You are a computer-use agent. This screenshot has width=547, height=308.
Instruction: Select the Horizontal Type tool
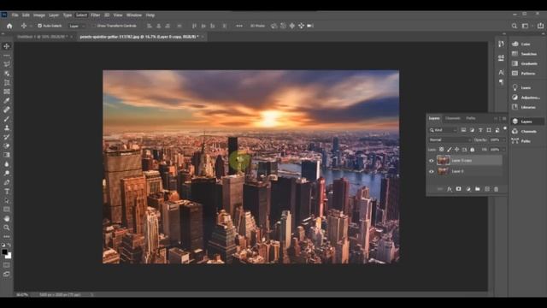[x=7, y=192]
